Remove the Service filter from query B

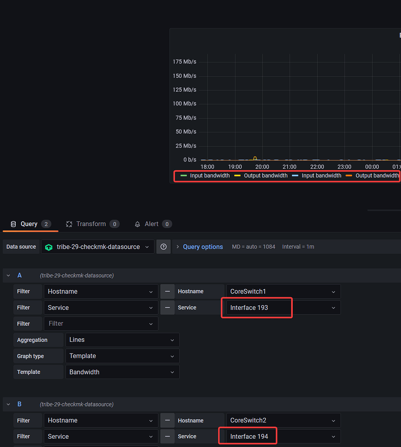[x=168, y=436]
